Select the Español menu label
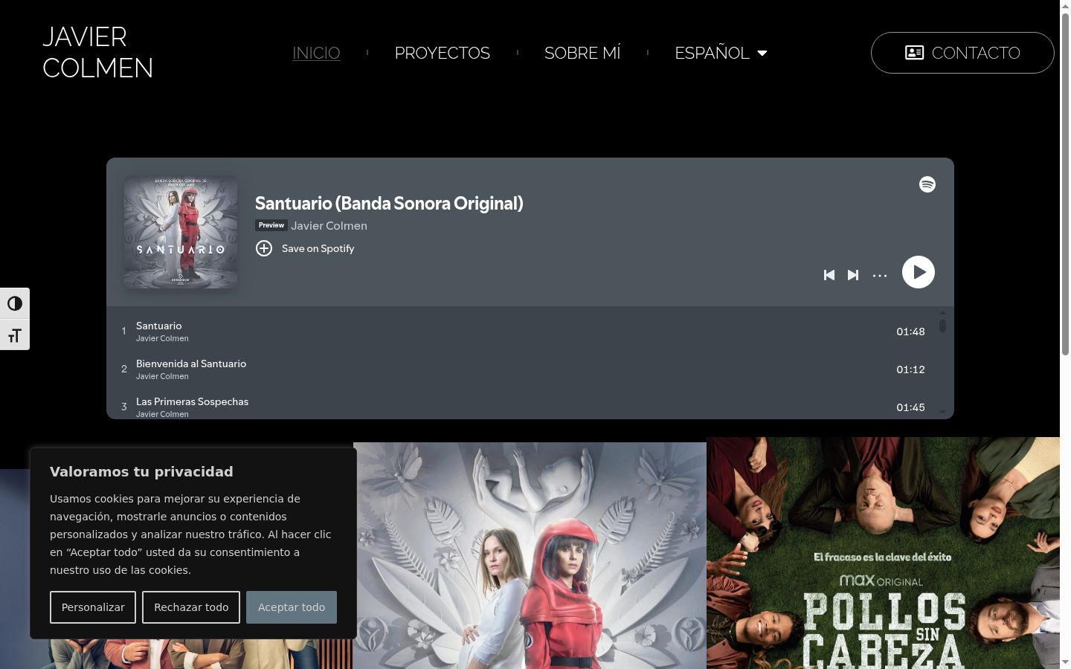 712,53
